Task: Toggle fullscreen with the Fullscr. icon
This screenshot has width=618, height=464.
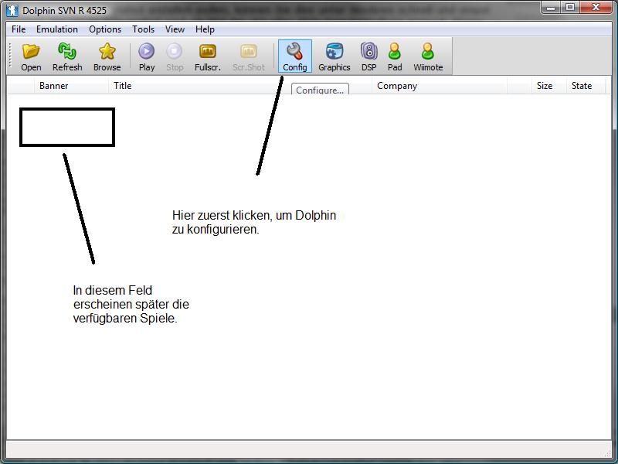Action: click(x=208, y=56)
